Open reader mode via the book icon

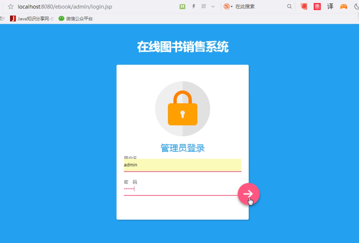point(182,7)
